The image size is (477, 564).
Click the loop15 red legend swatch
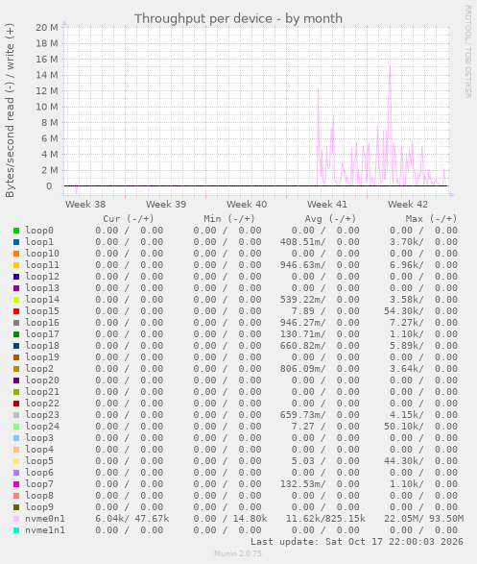[16, 311]
